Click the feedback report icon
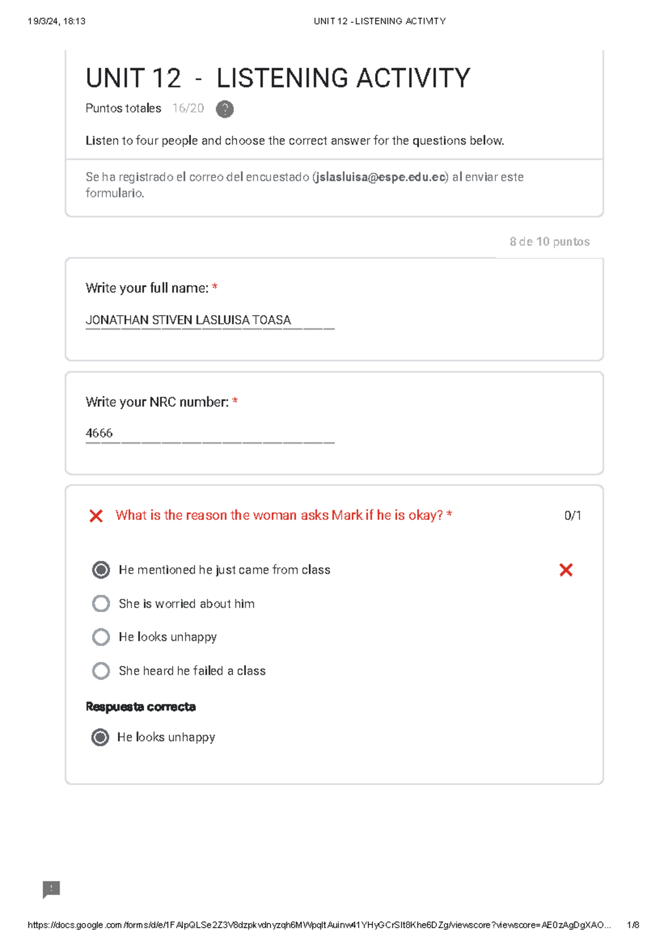This screenshot has width=668, height=945. [x=51, y=889]
